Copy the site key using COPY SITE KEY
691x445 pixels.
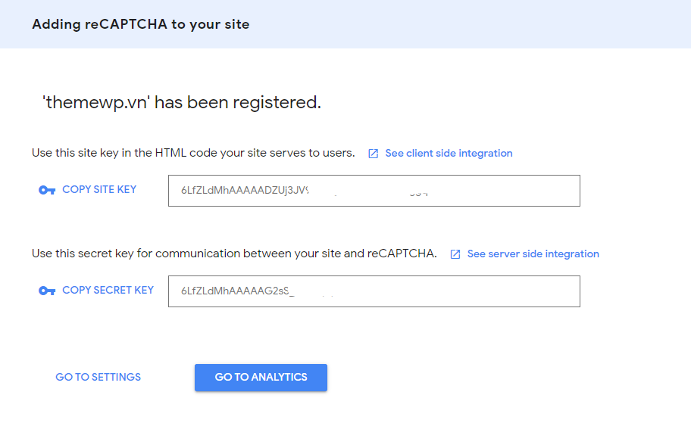99,189
